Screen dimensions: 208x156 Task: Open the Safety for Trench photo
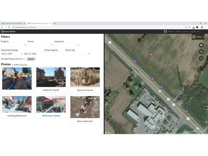point(51,77)
